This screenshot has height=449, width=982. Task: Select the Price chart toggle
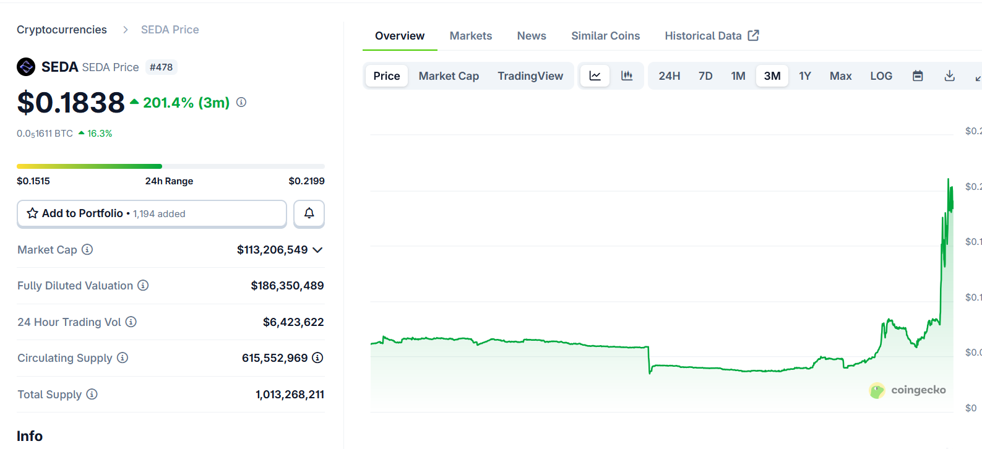click(387, 75)
